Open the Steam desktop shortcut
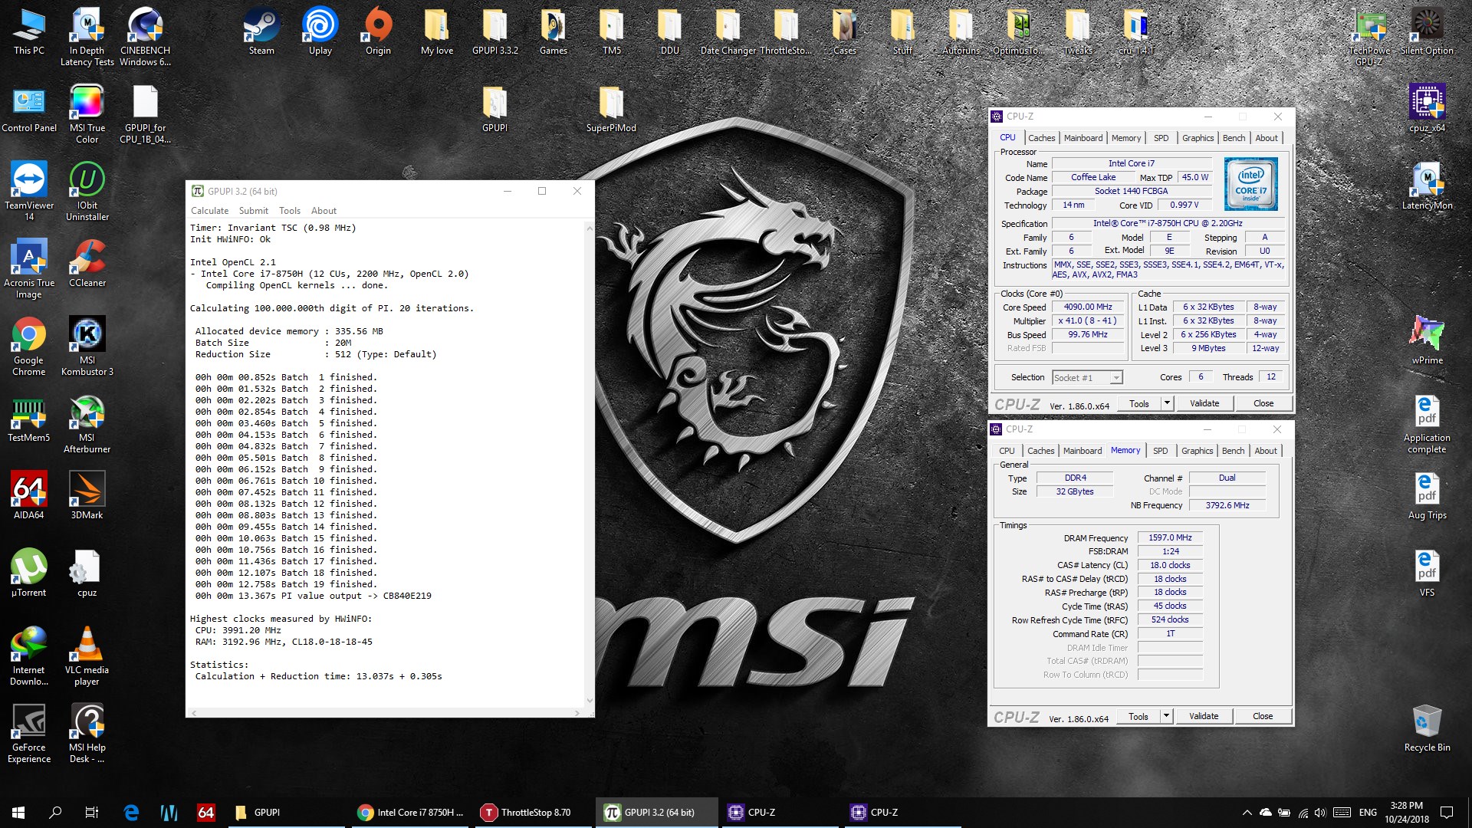1472x828 pixels. [x=261, y=31]
